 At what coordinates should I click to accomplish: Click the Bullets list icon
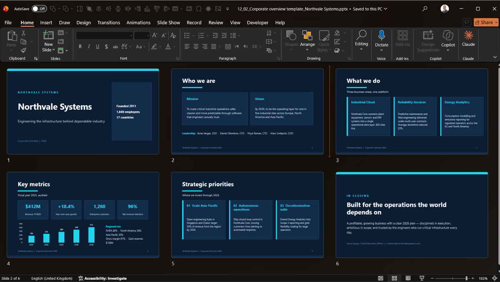[x=187, y=35]
